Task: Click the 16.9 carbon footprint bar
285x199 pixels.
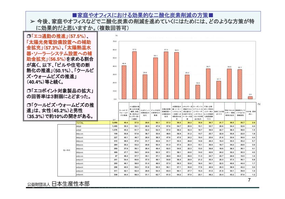Action: point(198,92)
